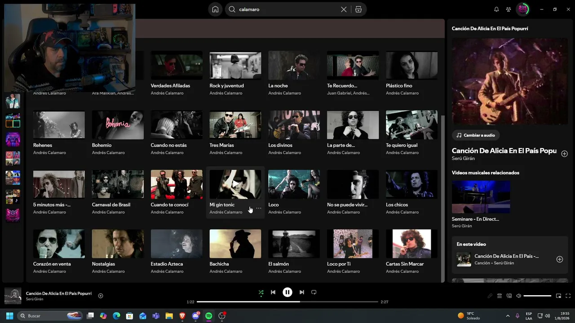Open Discord from the taskbar
The height and width of the screenshot is (323, 575).
pos(195,316)
